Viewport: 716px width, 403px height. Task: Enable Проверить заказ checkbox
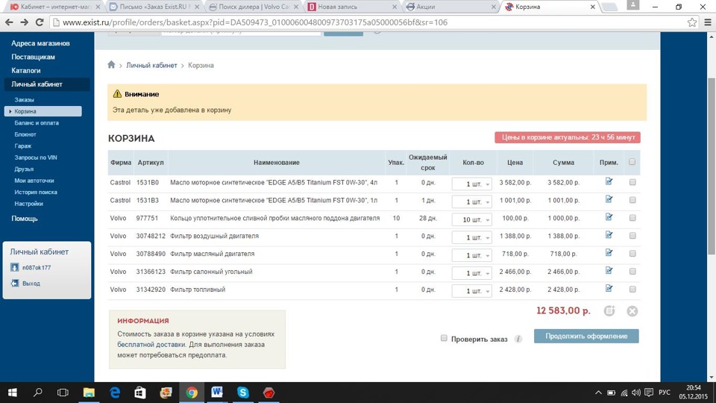click(444, 338)
